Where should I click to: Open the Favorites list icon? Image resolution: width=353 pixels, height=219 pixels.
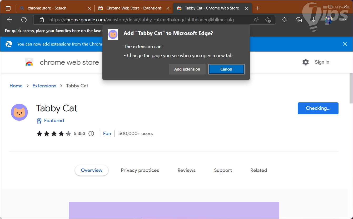285,20
